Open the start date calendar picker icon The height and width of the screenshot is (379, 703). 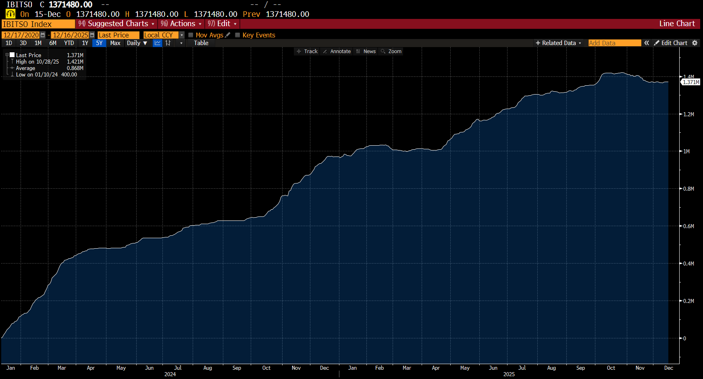click(43, 35)
